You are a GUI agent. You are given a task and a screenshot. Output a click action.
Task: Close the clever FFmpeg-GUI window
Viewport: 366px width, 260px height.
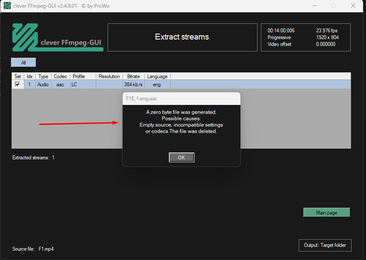[x=353, y=6]
